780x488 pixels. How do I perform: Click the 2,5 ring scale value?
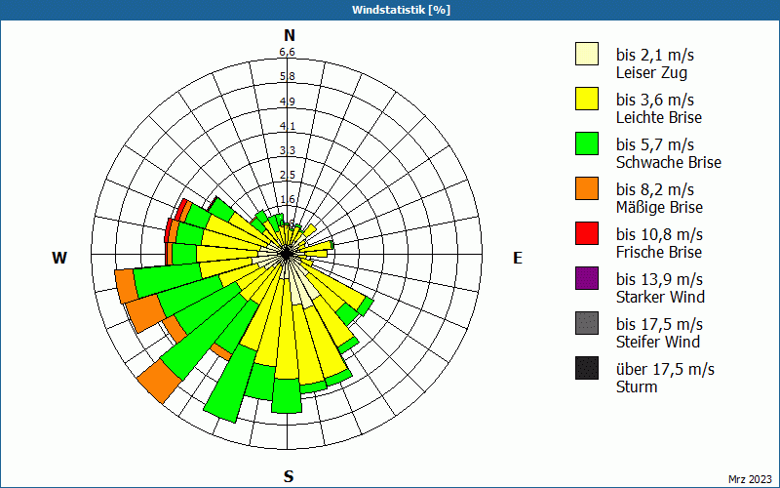tap(288, 175)
